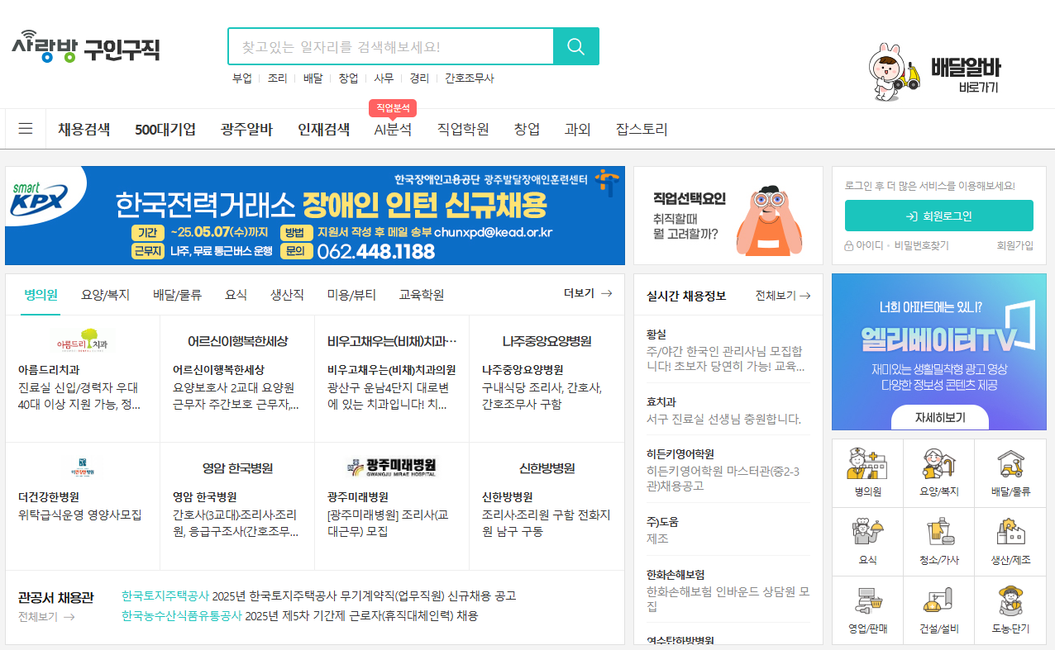
Task: Select the 요양/복지 tab
Action: [106, 295]
